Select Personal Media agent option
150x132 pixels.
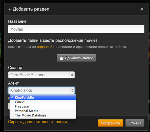(26, 111)
